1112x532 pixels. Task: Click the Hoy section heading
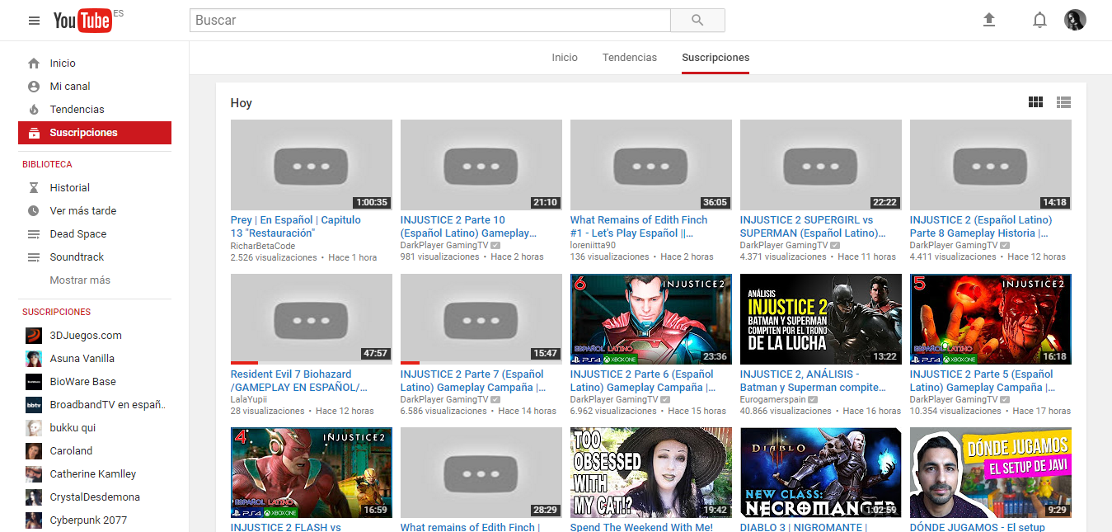[242, 103]
